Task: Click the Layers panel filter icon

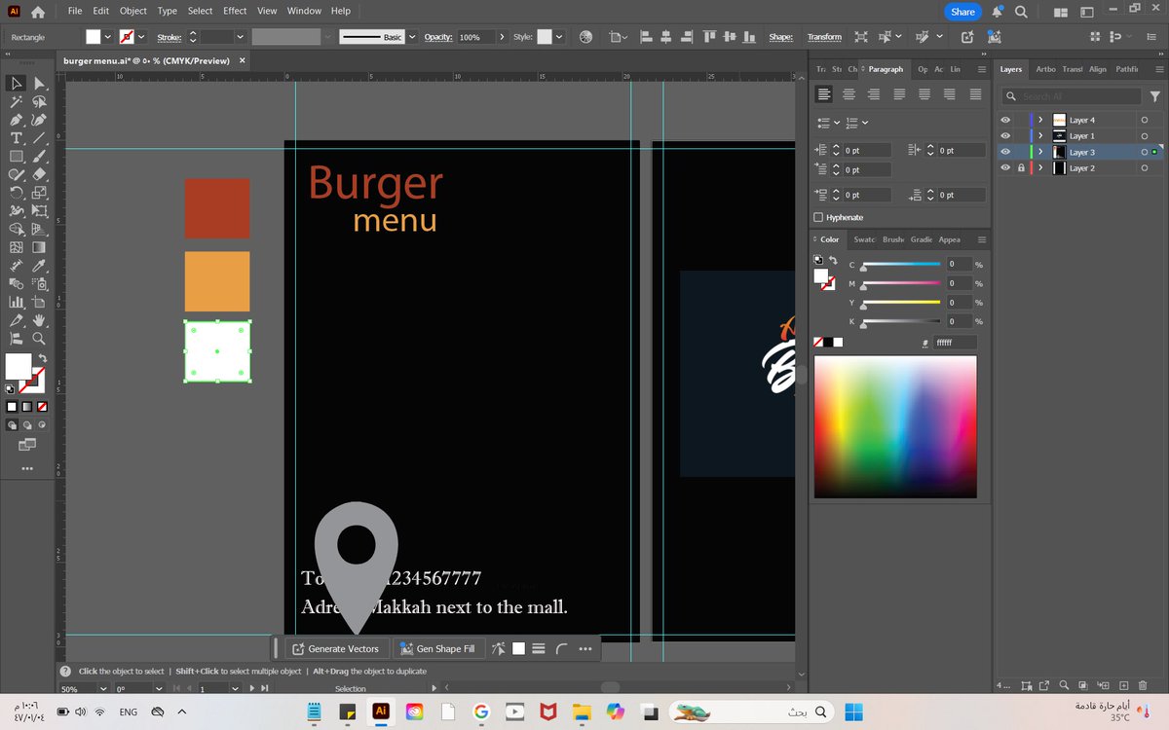Action: pos(1157,96)
